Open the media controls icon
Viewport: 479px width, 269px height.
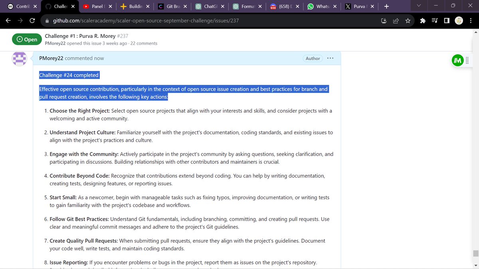pos(435,20)
